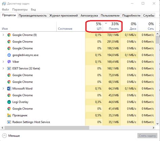Click the Меньше text label
Image resolution: width=160 pixels, height=141 pixels.
pyautogui.click(x=14, y=136)
